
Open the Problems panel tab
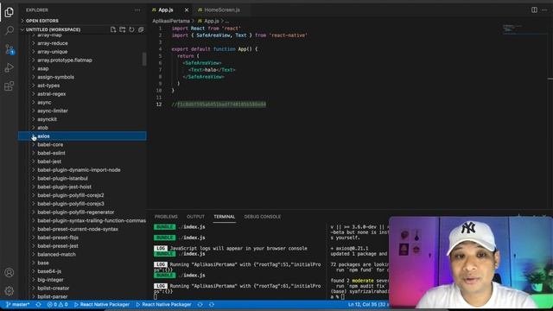(x=166, y=217)
